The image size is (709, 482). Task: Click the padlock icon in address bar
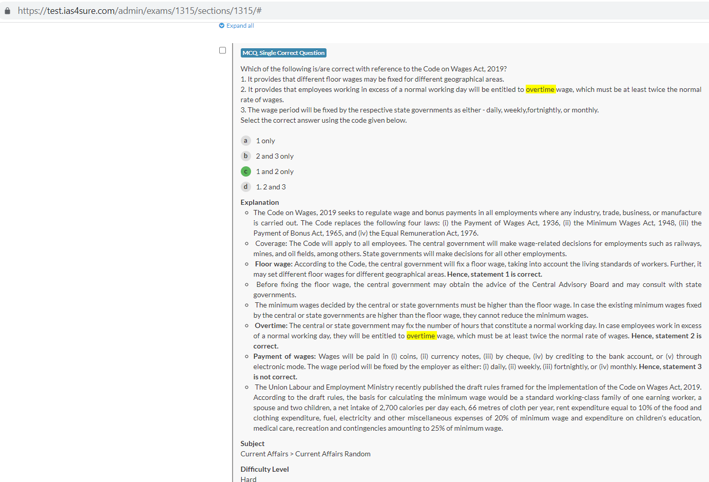[x=7, y=11]
